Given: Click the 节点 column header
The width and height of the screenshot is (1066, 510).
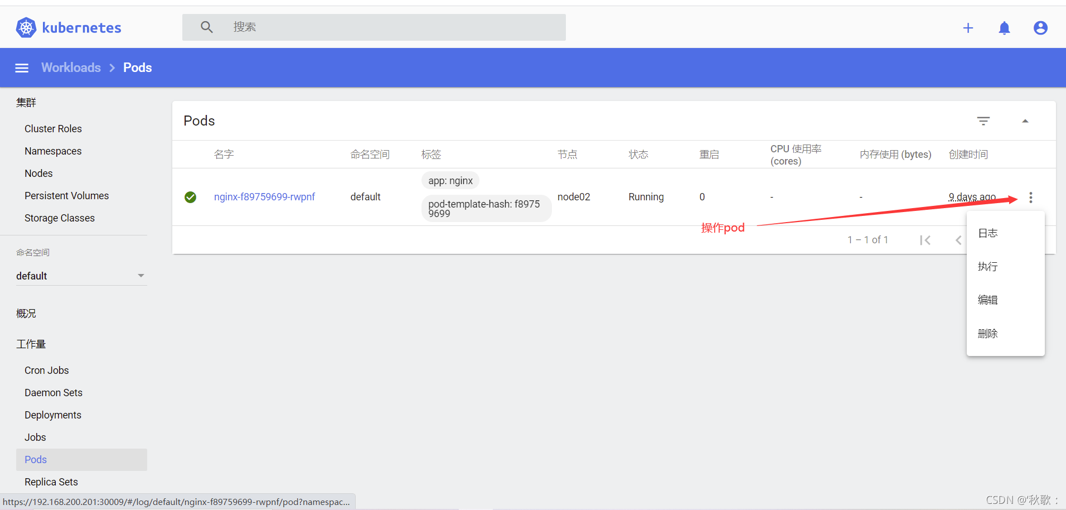Looking at the screenshot, I should pyautogui.click(x=568, y=155).
